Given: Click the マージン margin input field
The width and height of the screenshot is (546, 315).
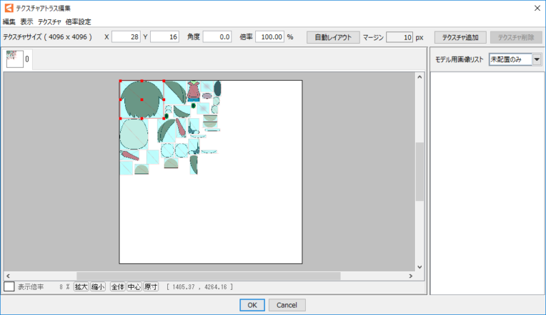Looking at the screenshot, I should coord(399,38).
